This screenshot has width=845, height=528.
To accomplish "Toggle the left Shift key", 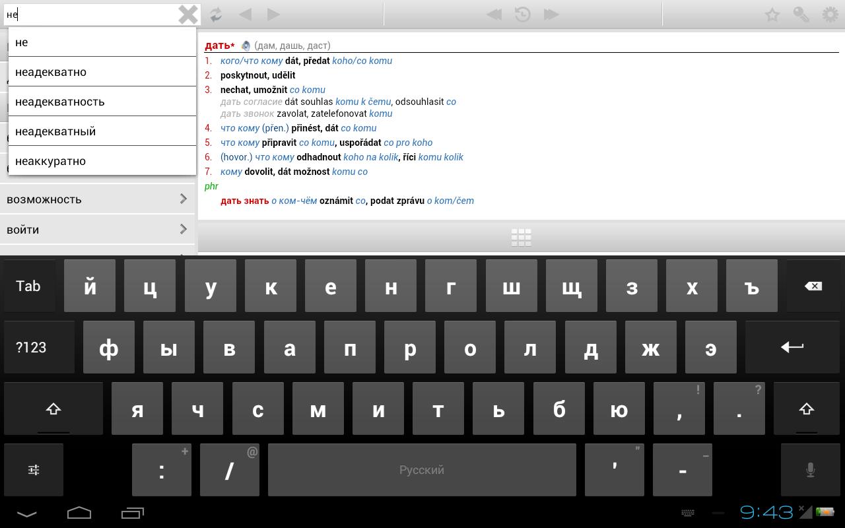I will pyautogui.click(x=53, y=409).
